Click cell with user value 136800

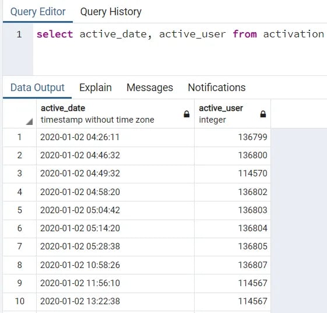coord(233,156)
